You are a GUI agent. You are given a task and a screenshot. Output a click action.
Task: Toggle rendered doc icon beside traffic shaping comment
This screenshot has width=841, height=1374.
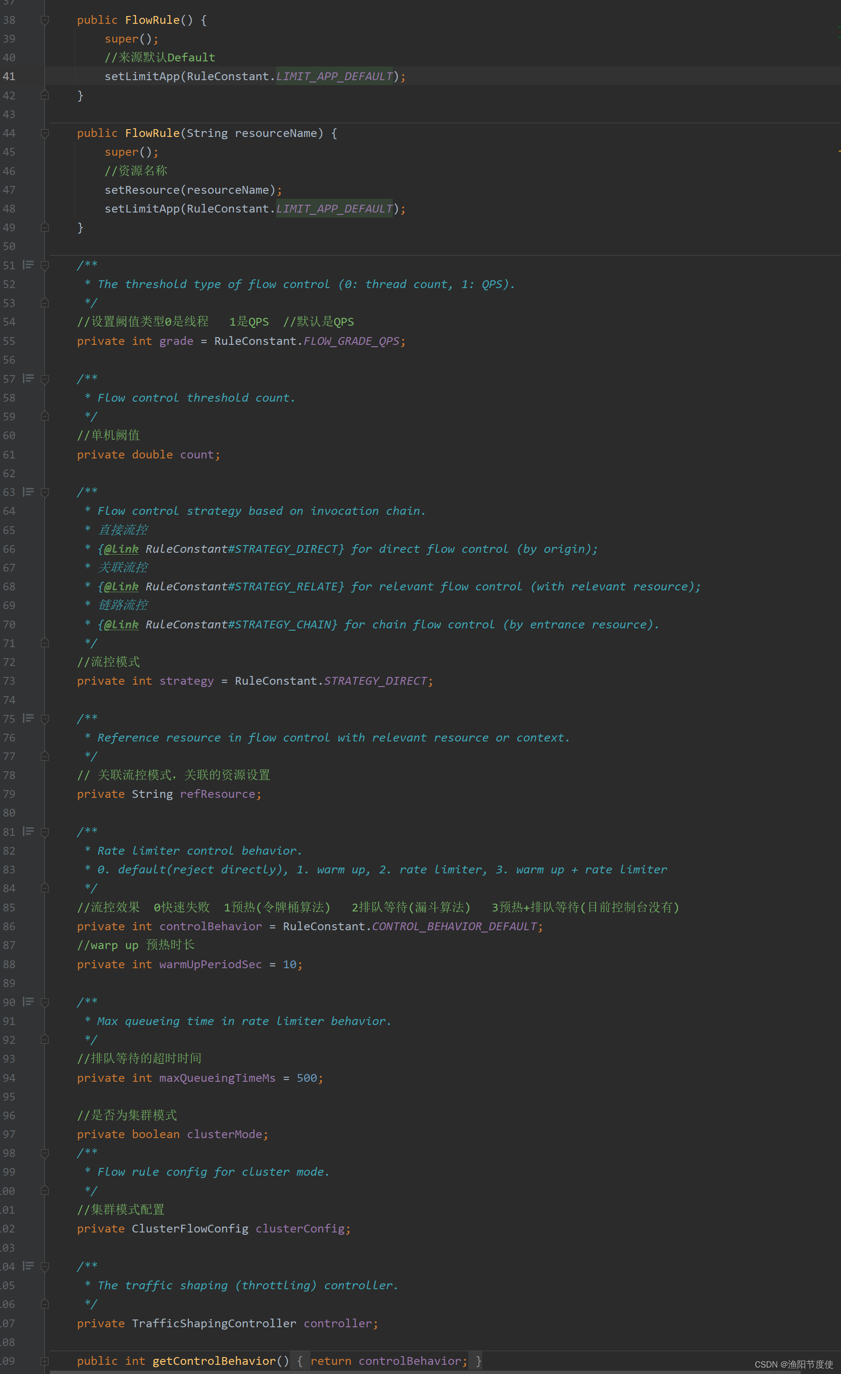pos(28,1266)
